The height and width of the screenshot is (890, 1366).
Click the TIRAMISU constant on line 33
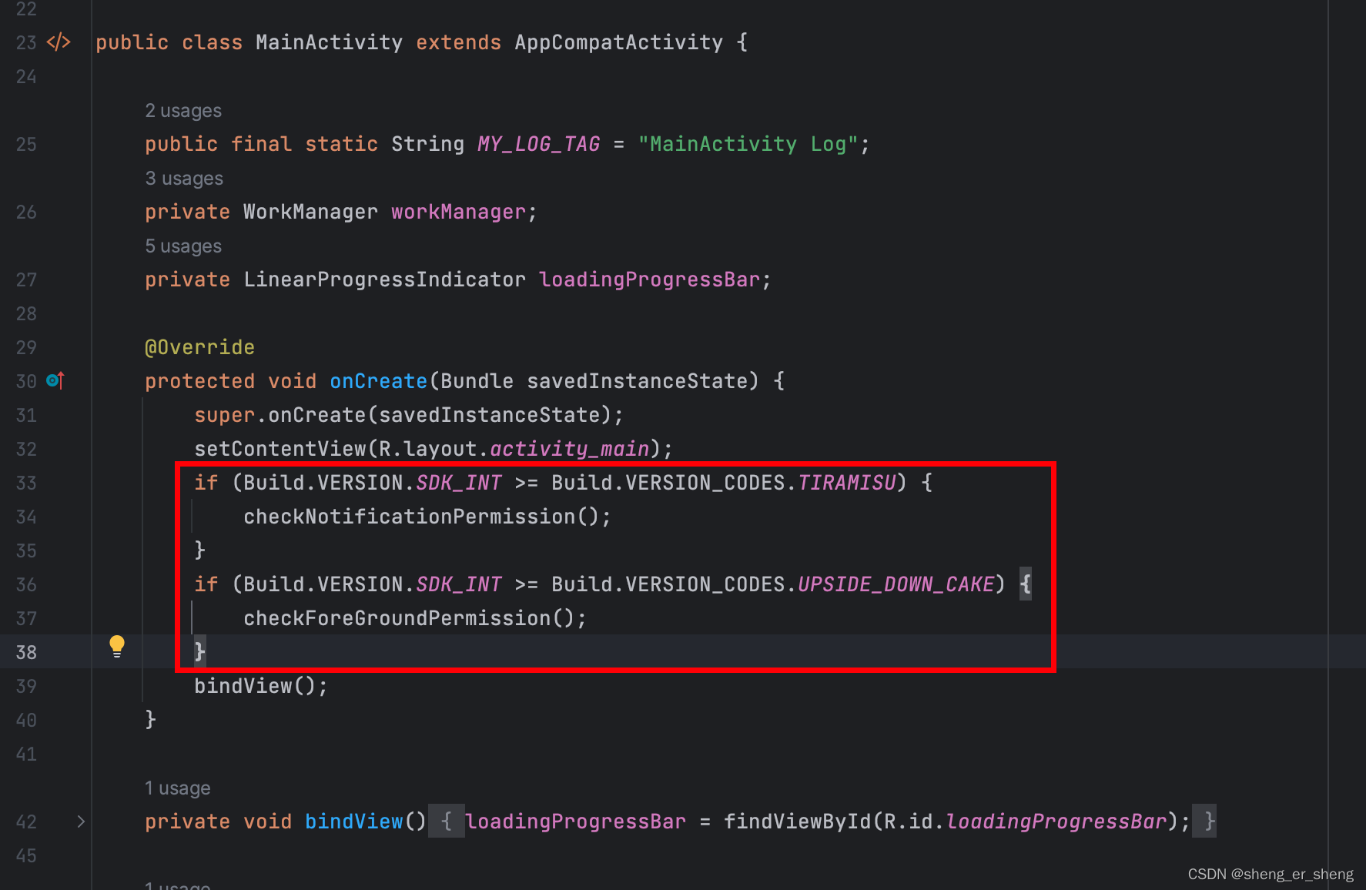pyautogui.click(x=847, y=483)
